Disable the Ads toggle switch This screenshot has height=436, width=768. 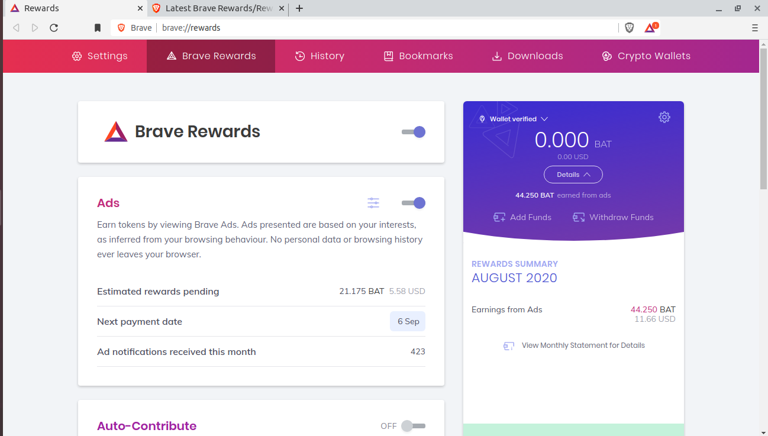(x=414, y=203)
